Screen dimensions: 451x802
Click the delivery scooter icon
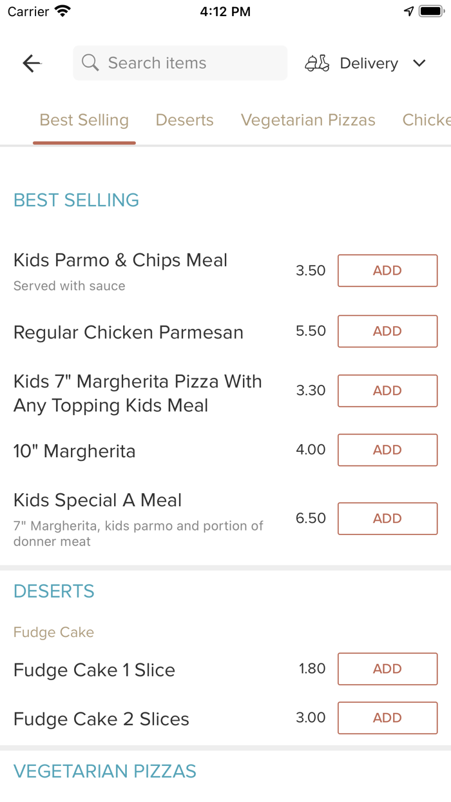point(316,63)
